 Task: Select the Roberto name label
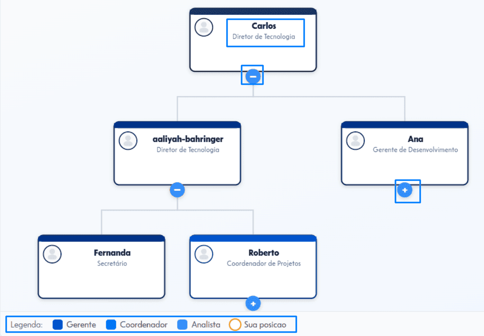pos(264,253)
